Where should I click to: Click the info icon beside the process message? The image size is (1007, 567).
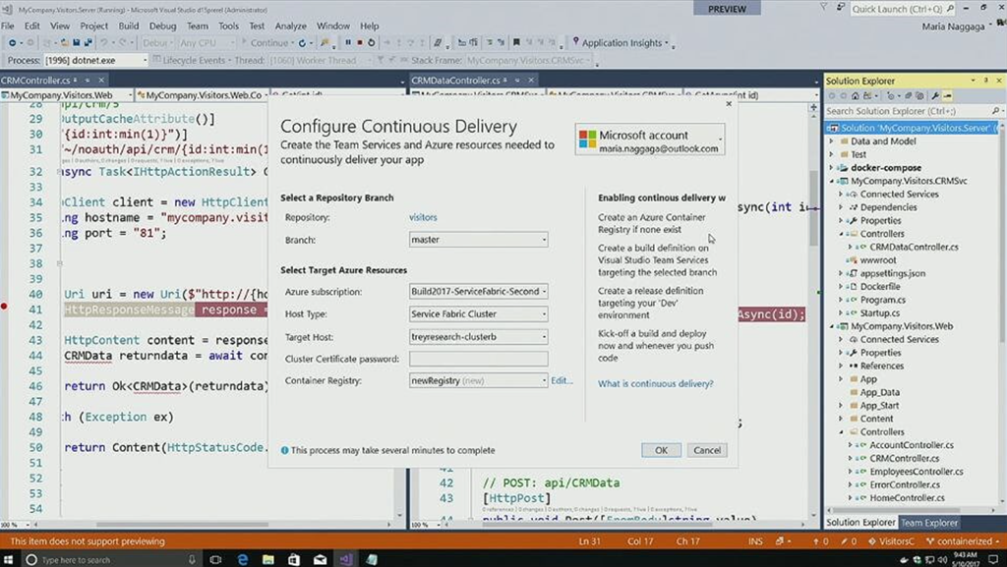284,450
